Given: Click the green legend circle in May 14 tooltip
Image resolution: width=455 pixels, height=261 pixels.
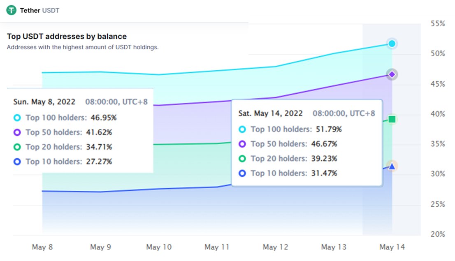Looking at the screenshot, I should [x=242, y=159].
